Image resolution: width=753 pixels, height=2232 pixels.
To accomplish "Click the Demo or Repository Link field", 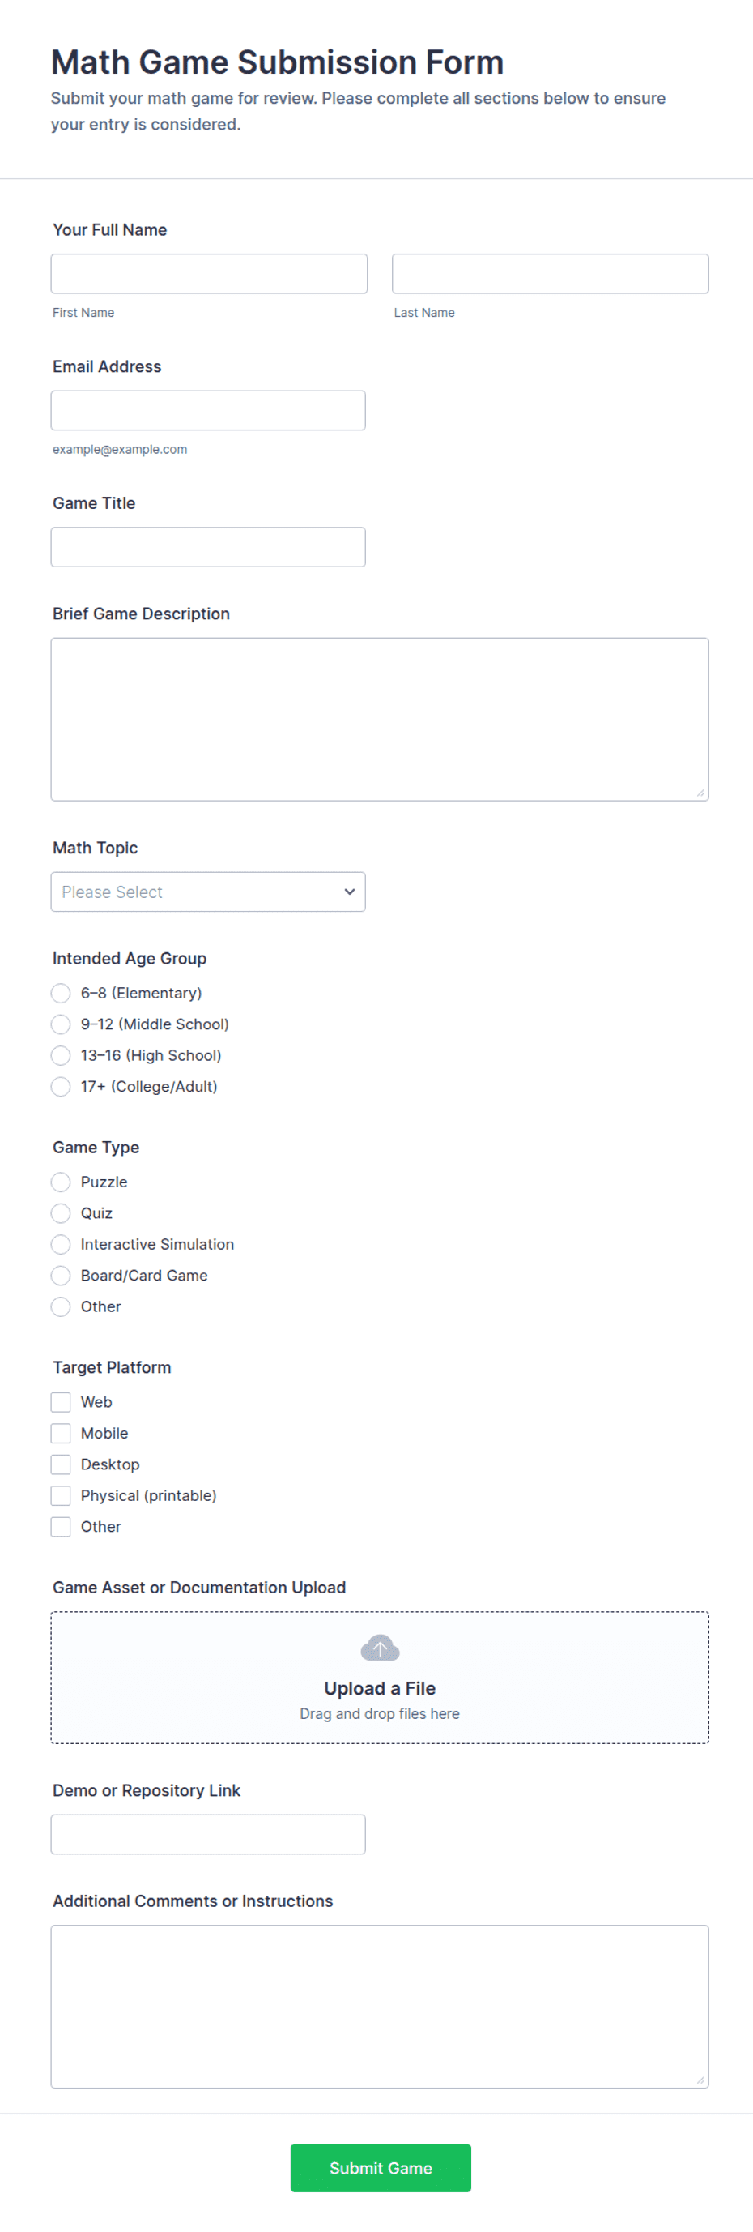I will tap(208, 1834).
